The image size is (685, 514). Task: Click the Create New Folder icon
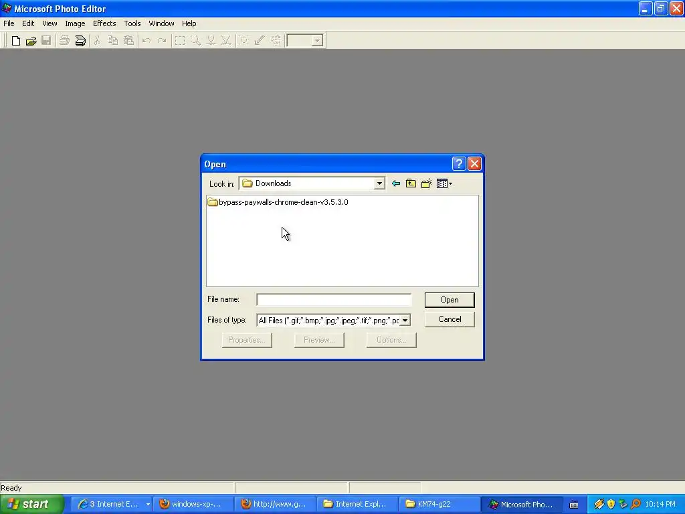tap(426, 183)
